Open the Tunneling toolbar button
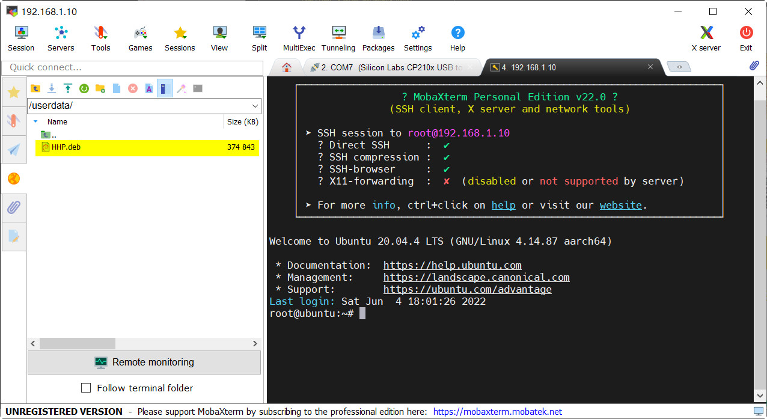Screen dimensions: 767x419 tap(338, 39)
